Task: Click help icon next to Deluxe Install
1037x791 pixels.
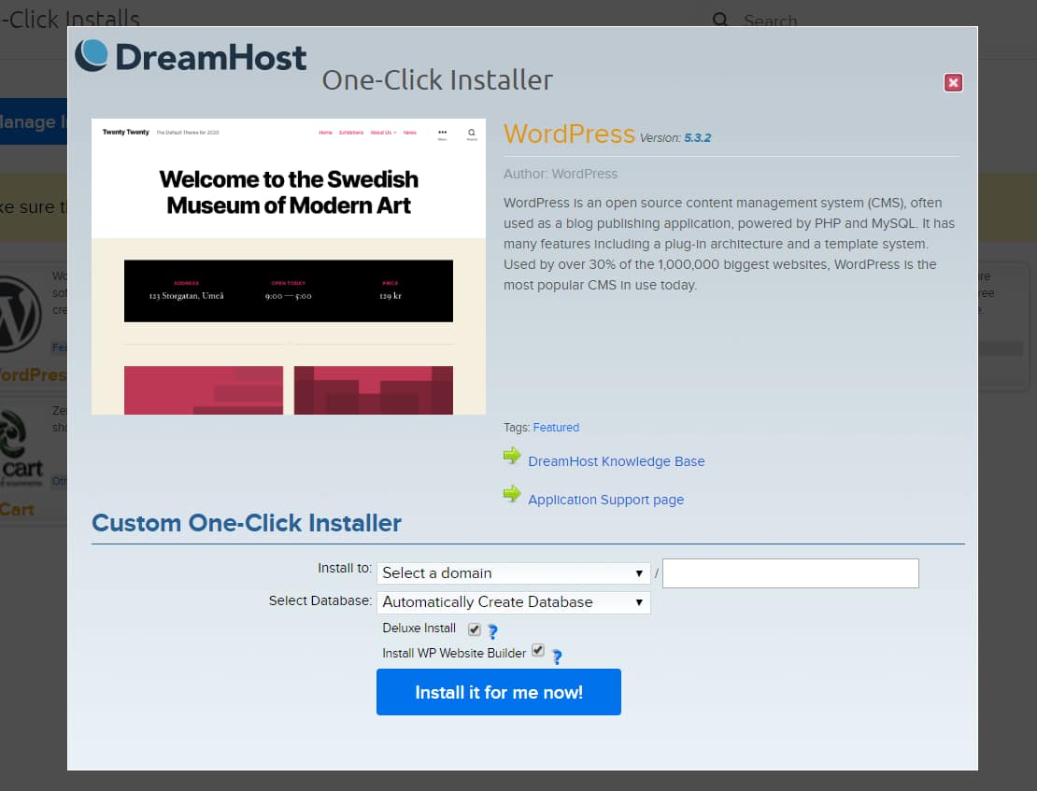Action: coord(492,631)
